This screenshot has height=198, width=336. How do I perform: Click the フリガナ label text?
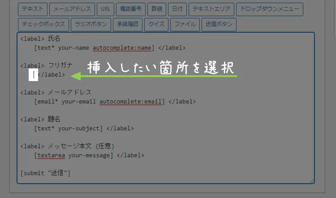(x=60, y=65)
